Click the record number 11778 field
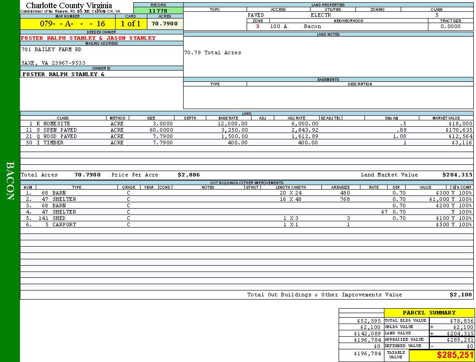 [x=158, y=10]
